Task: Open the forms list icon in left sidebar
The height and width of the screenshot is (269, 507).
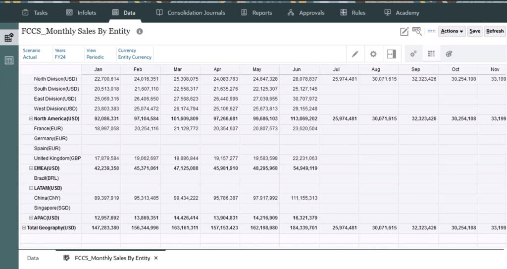Action: point(9,60)
